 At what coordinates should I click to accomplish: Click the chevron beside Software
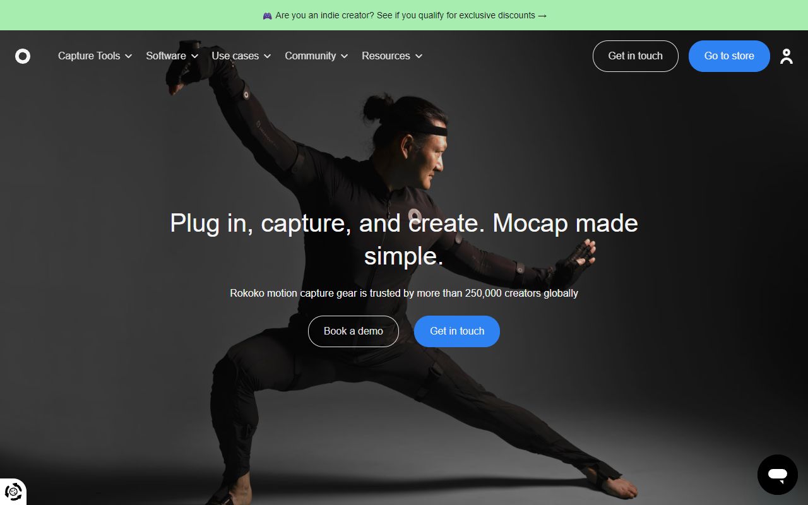pos(194,56)
